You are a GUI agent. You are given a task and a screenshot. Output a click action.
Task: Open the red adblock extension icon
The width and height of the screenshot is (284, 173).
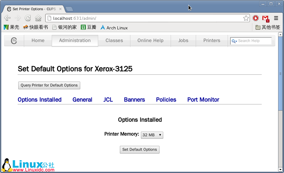point(256,18)
